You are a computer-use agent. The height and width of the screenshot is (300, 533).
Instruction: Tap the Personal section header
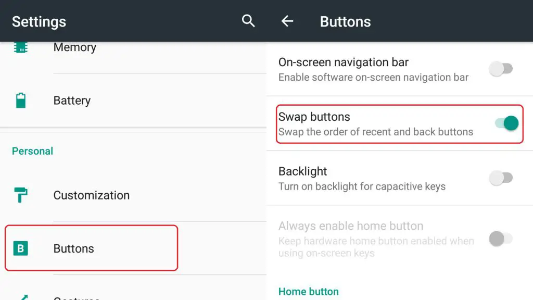pos(33,151)
